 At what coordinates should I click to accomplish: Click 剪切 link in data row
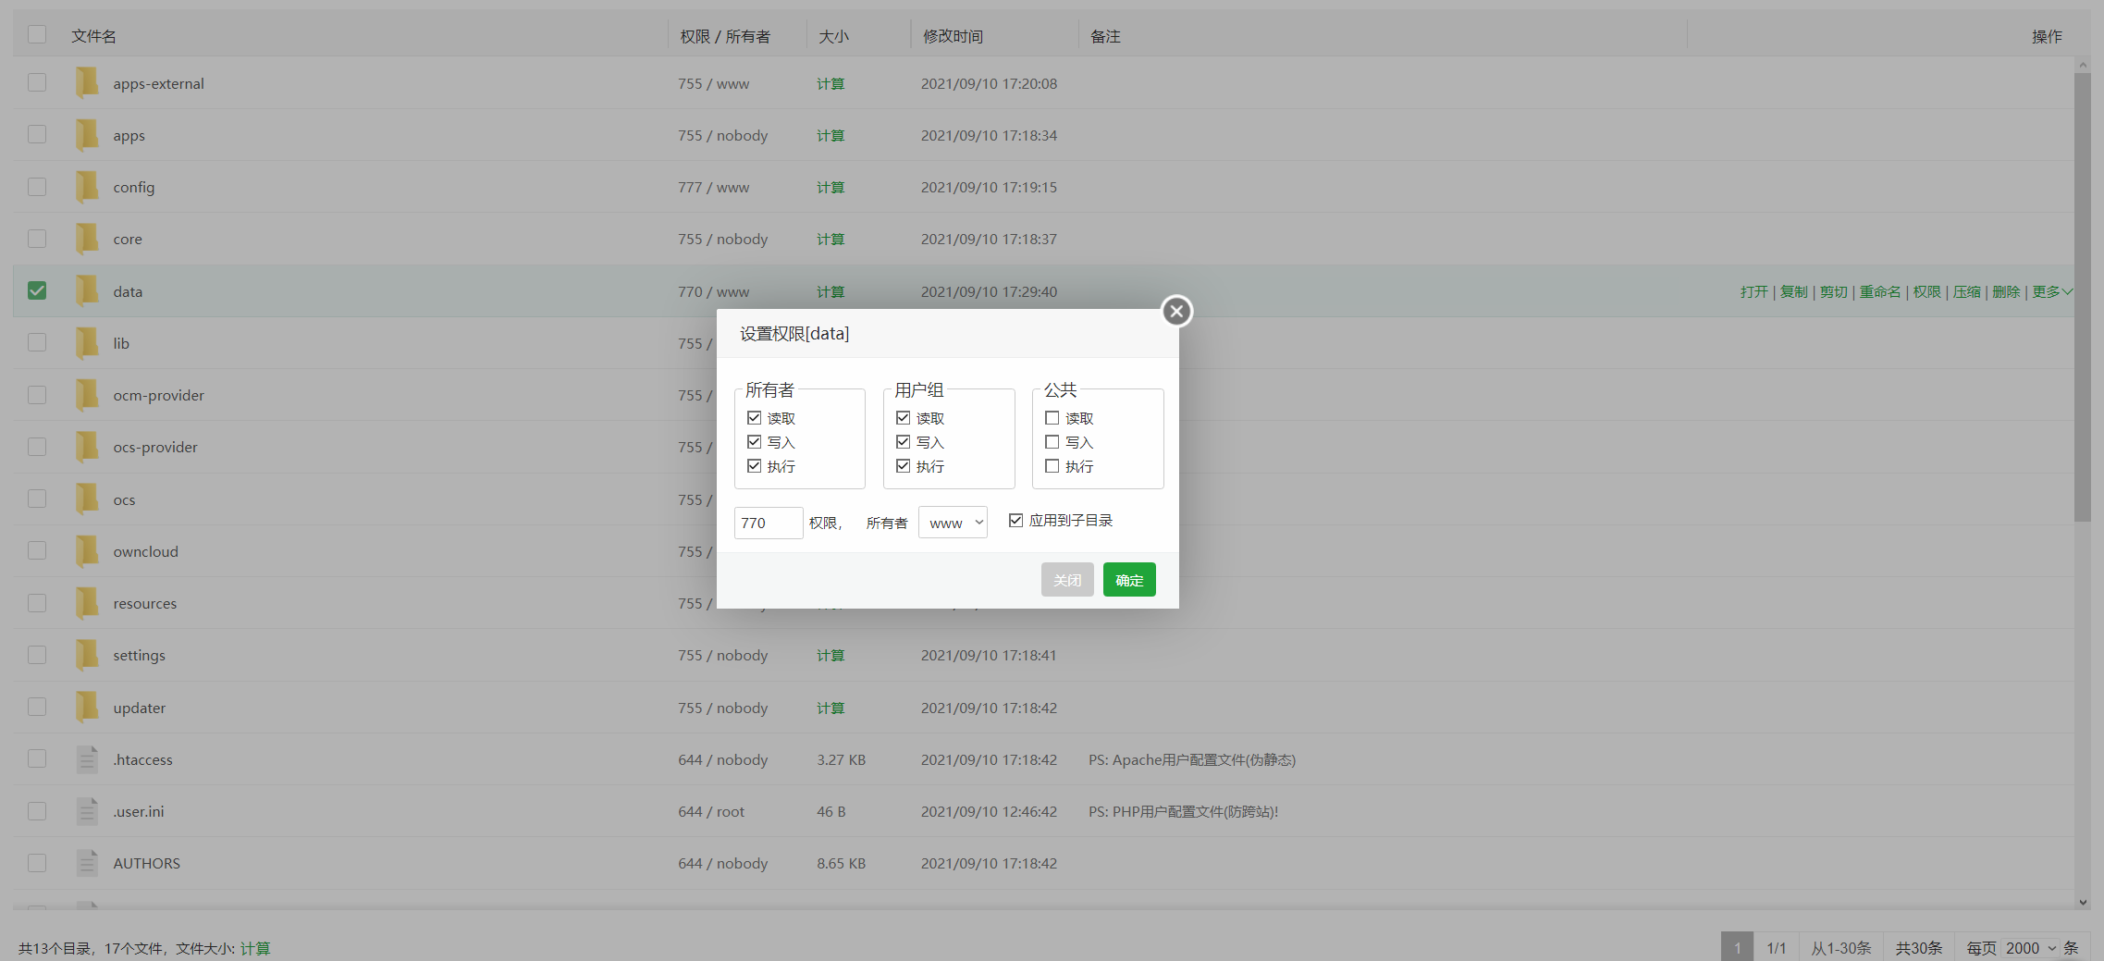[x=1834, y=291]
